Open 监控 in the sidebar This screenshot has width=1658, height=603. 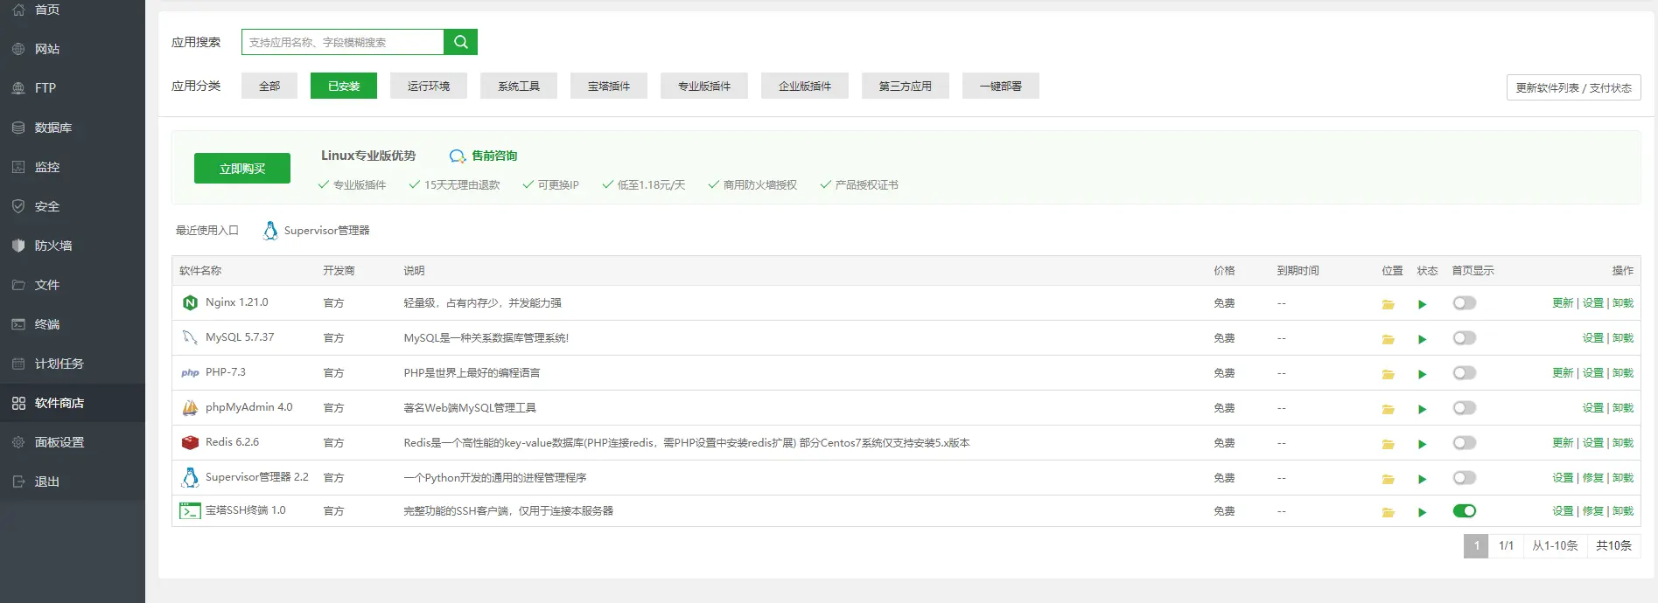coord(73,167)
